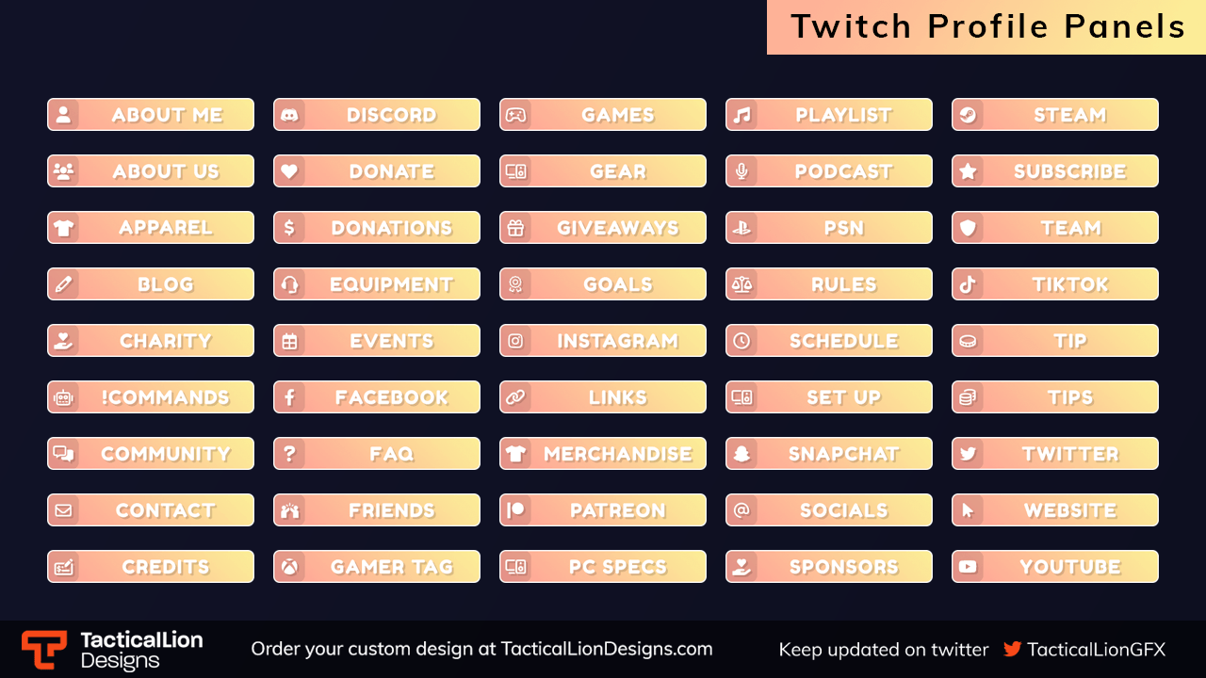Click the Xbox Gamer Tag icon

tap(289, 567)
